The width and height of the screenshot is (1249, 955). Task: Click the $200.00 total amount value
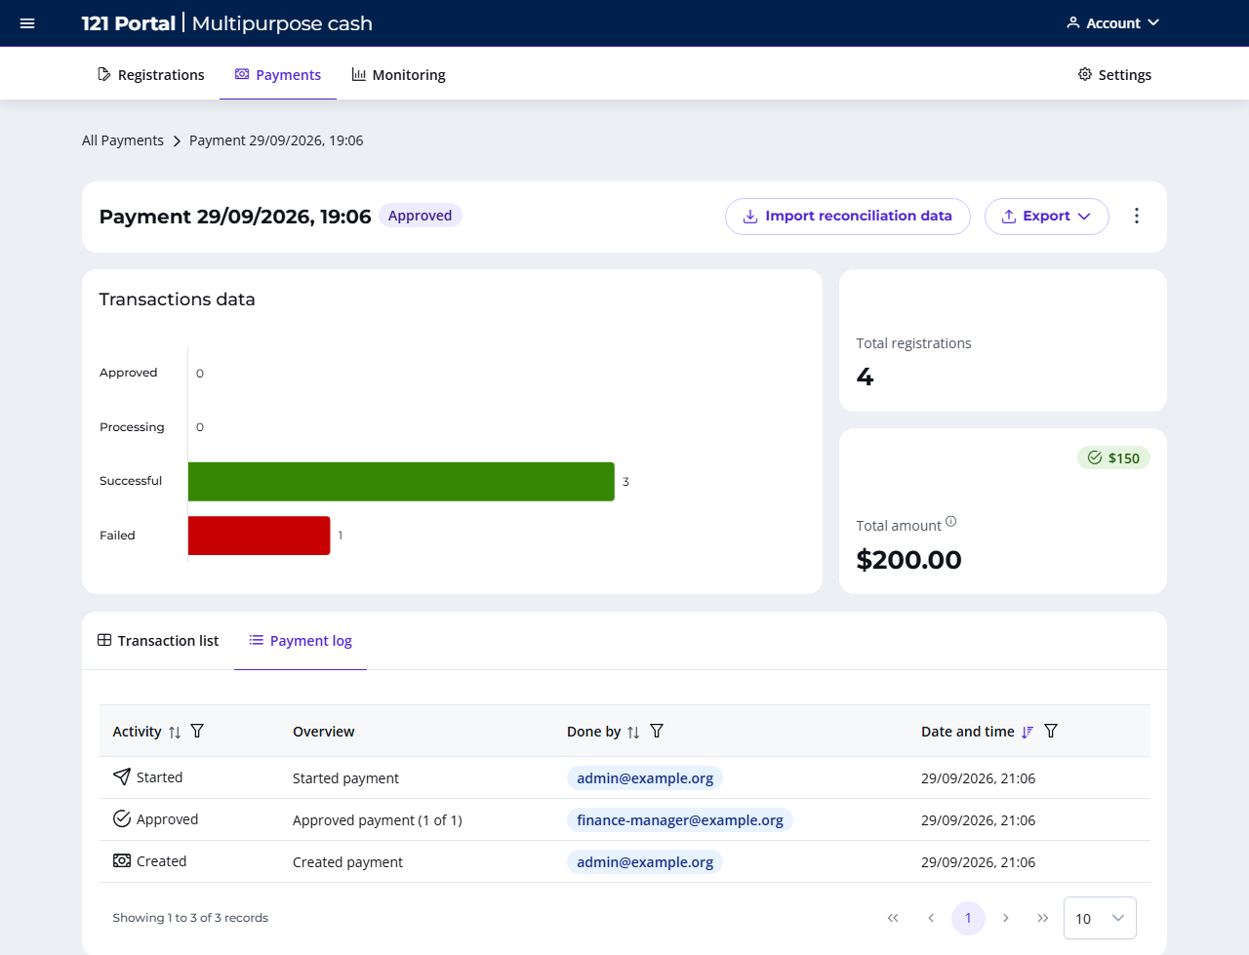point(908,560)
